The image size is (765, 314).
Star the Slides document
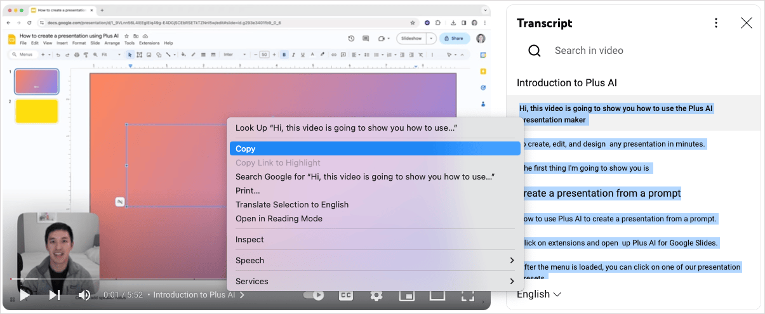point(127,36)
